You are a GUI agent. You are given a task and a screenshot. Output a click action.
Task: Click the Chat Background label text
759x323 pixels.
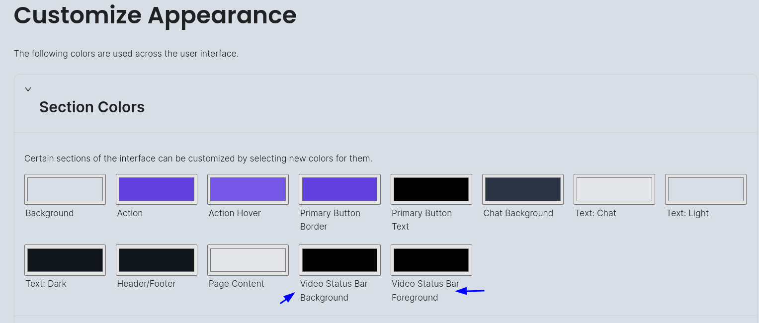tap(518, 213)
